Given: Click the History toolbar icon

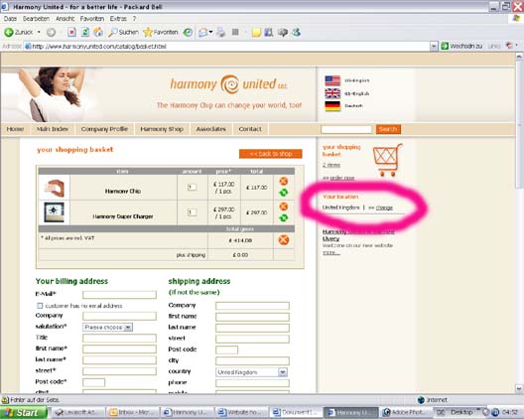Looking at the screenshot, I should pos(188,32).
